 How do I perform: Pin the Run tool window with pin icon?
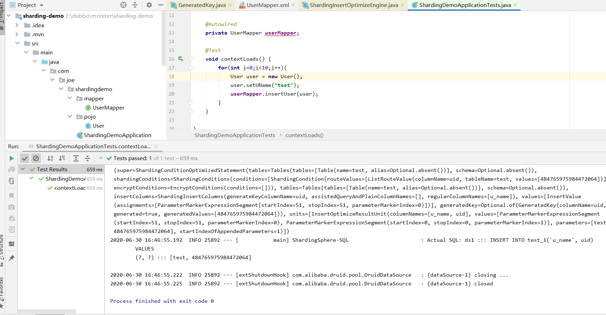click(x=12, y=258)
